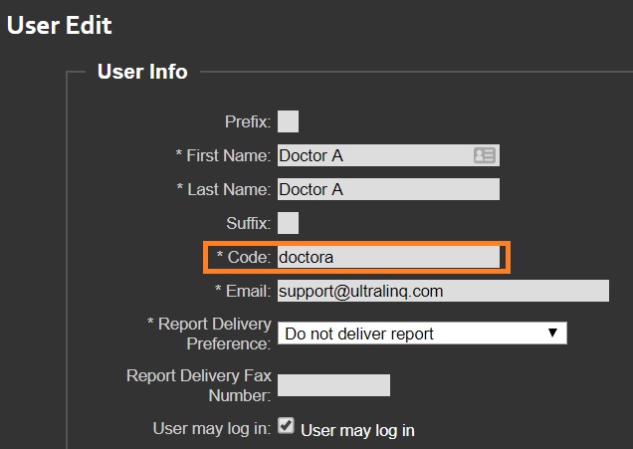Click the Report Delivery Preference label text
The width and height of the screenshot is (633, 449).
pos(209,334)
